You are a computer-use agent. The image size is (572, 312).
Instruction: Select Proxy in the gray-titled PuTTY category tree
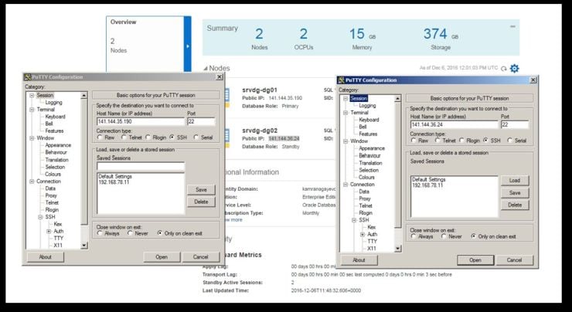51,195
